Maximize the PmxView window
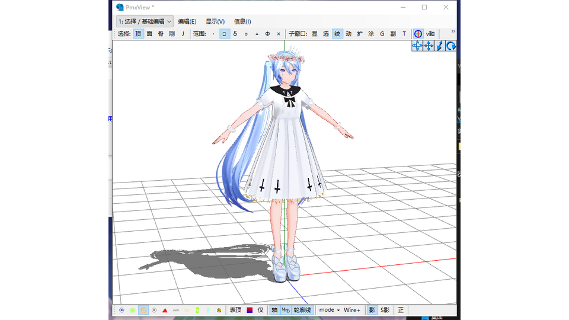This screenshot has width=569, height=320. pyautogui.click(x=424, y=7)
